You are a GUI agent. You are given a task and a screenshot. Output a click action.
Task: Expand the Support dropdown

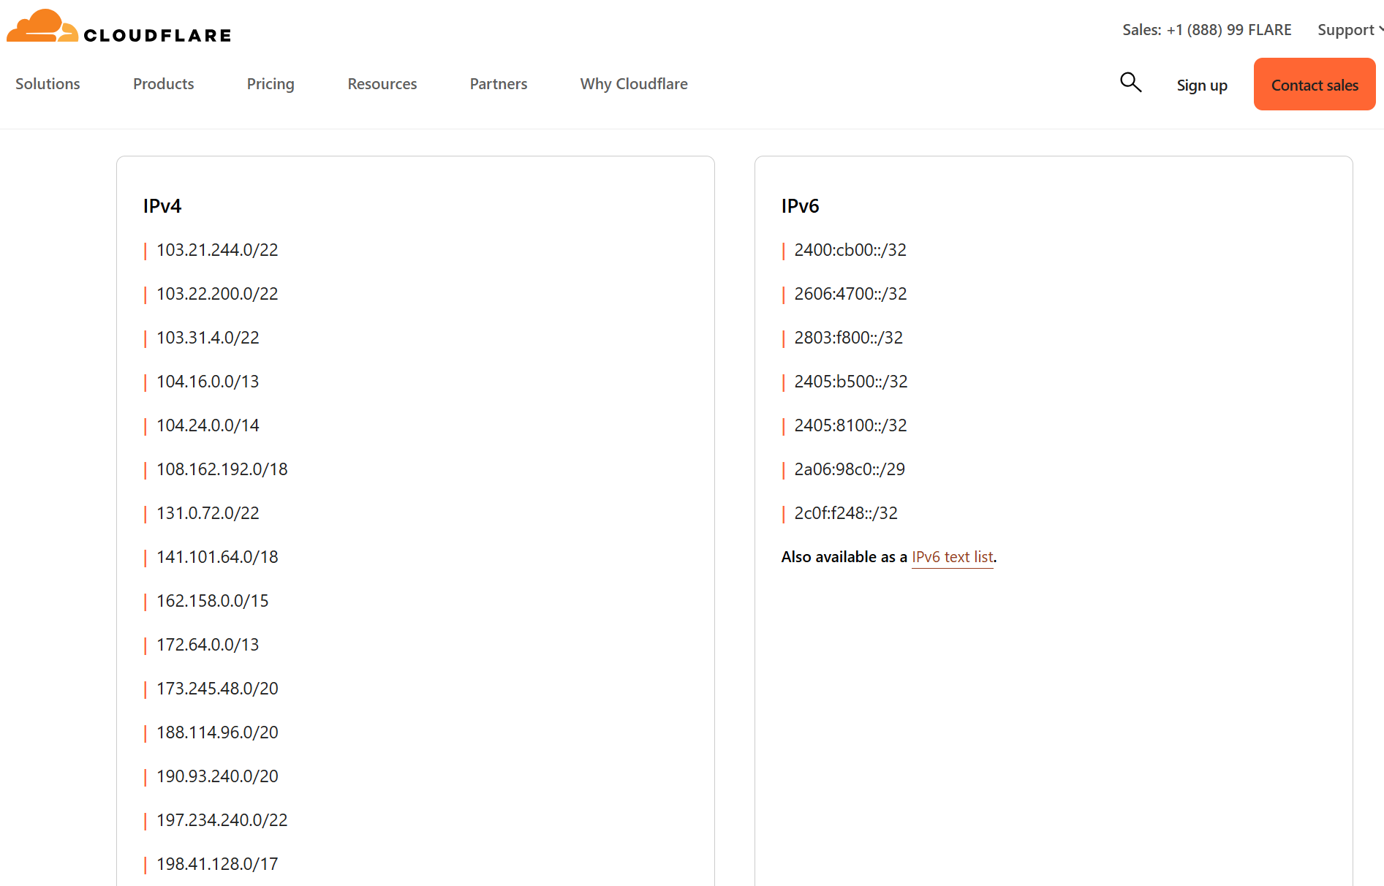(1348, 30)
